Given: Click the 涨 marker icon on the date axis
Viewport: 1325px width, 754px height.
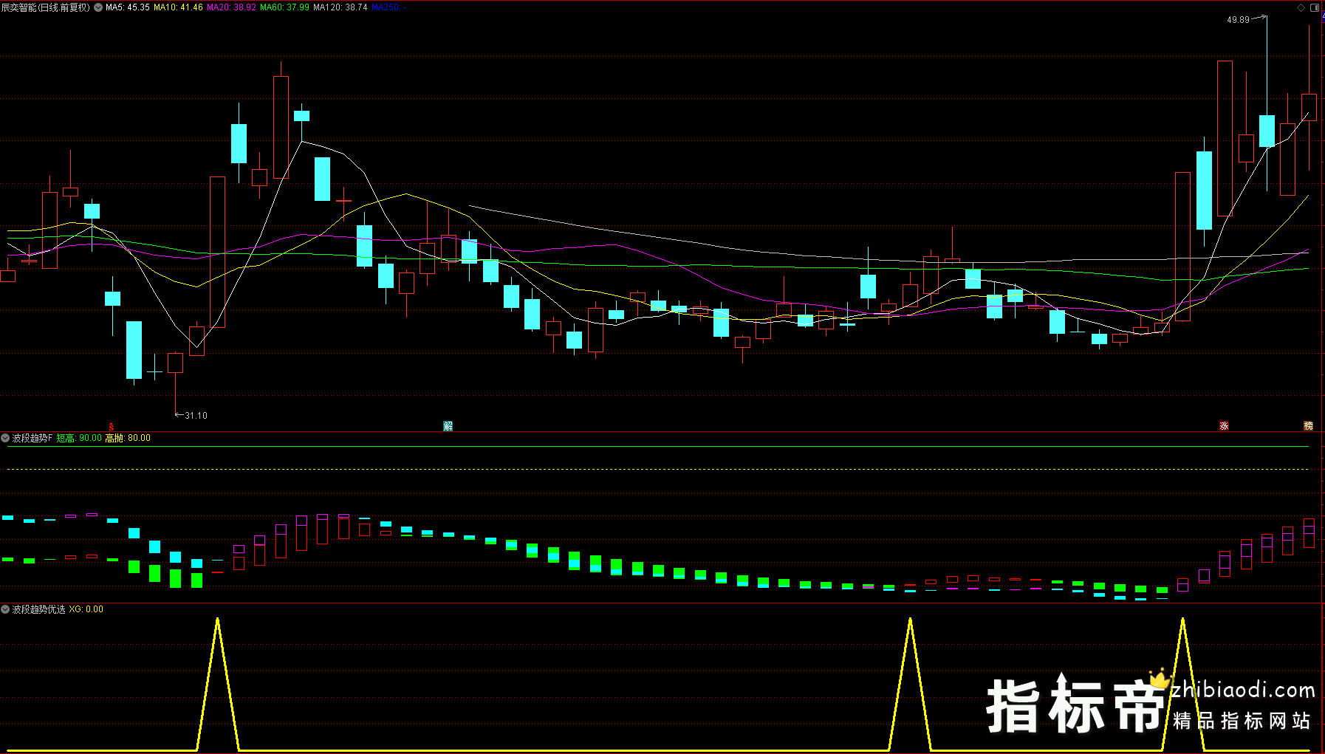Looking at the screenshot, I should [x=1224, y=426].
